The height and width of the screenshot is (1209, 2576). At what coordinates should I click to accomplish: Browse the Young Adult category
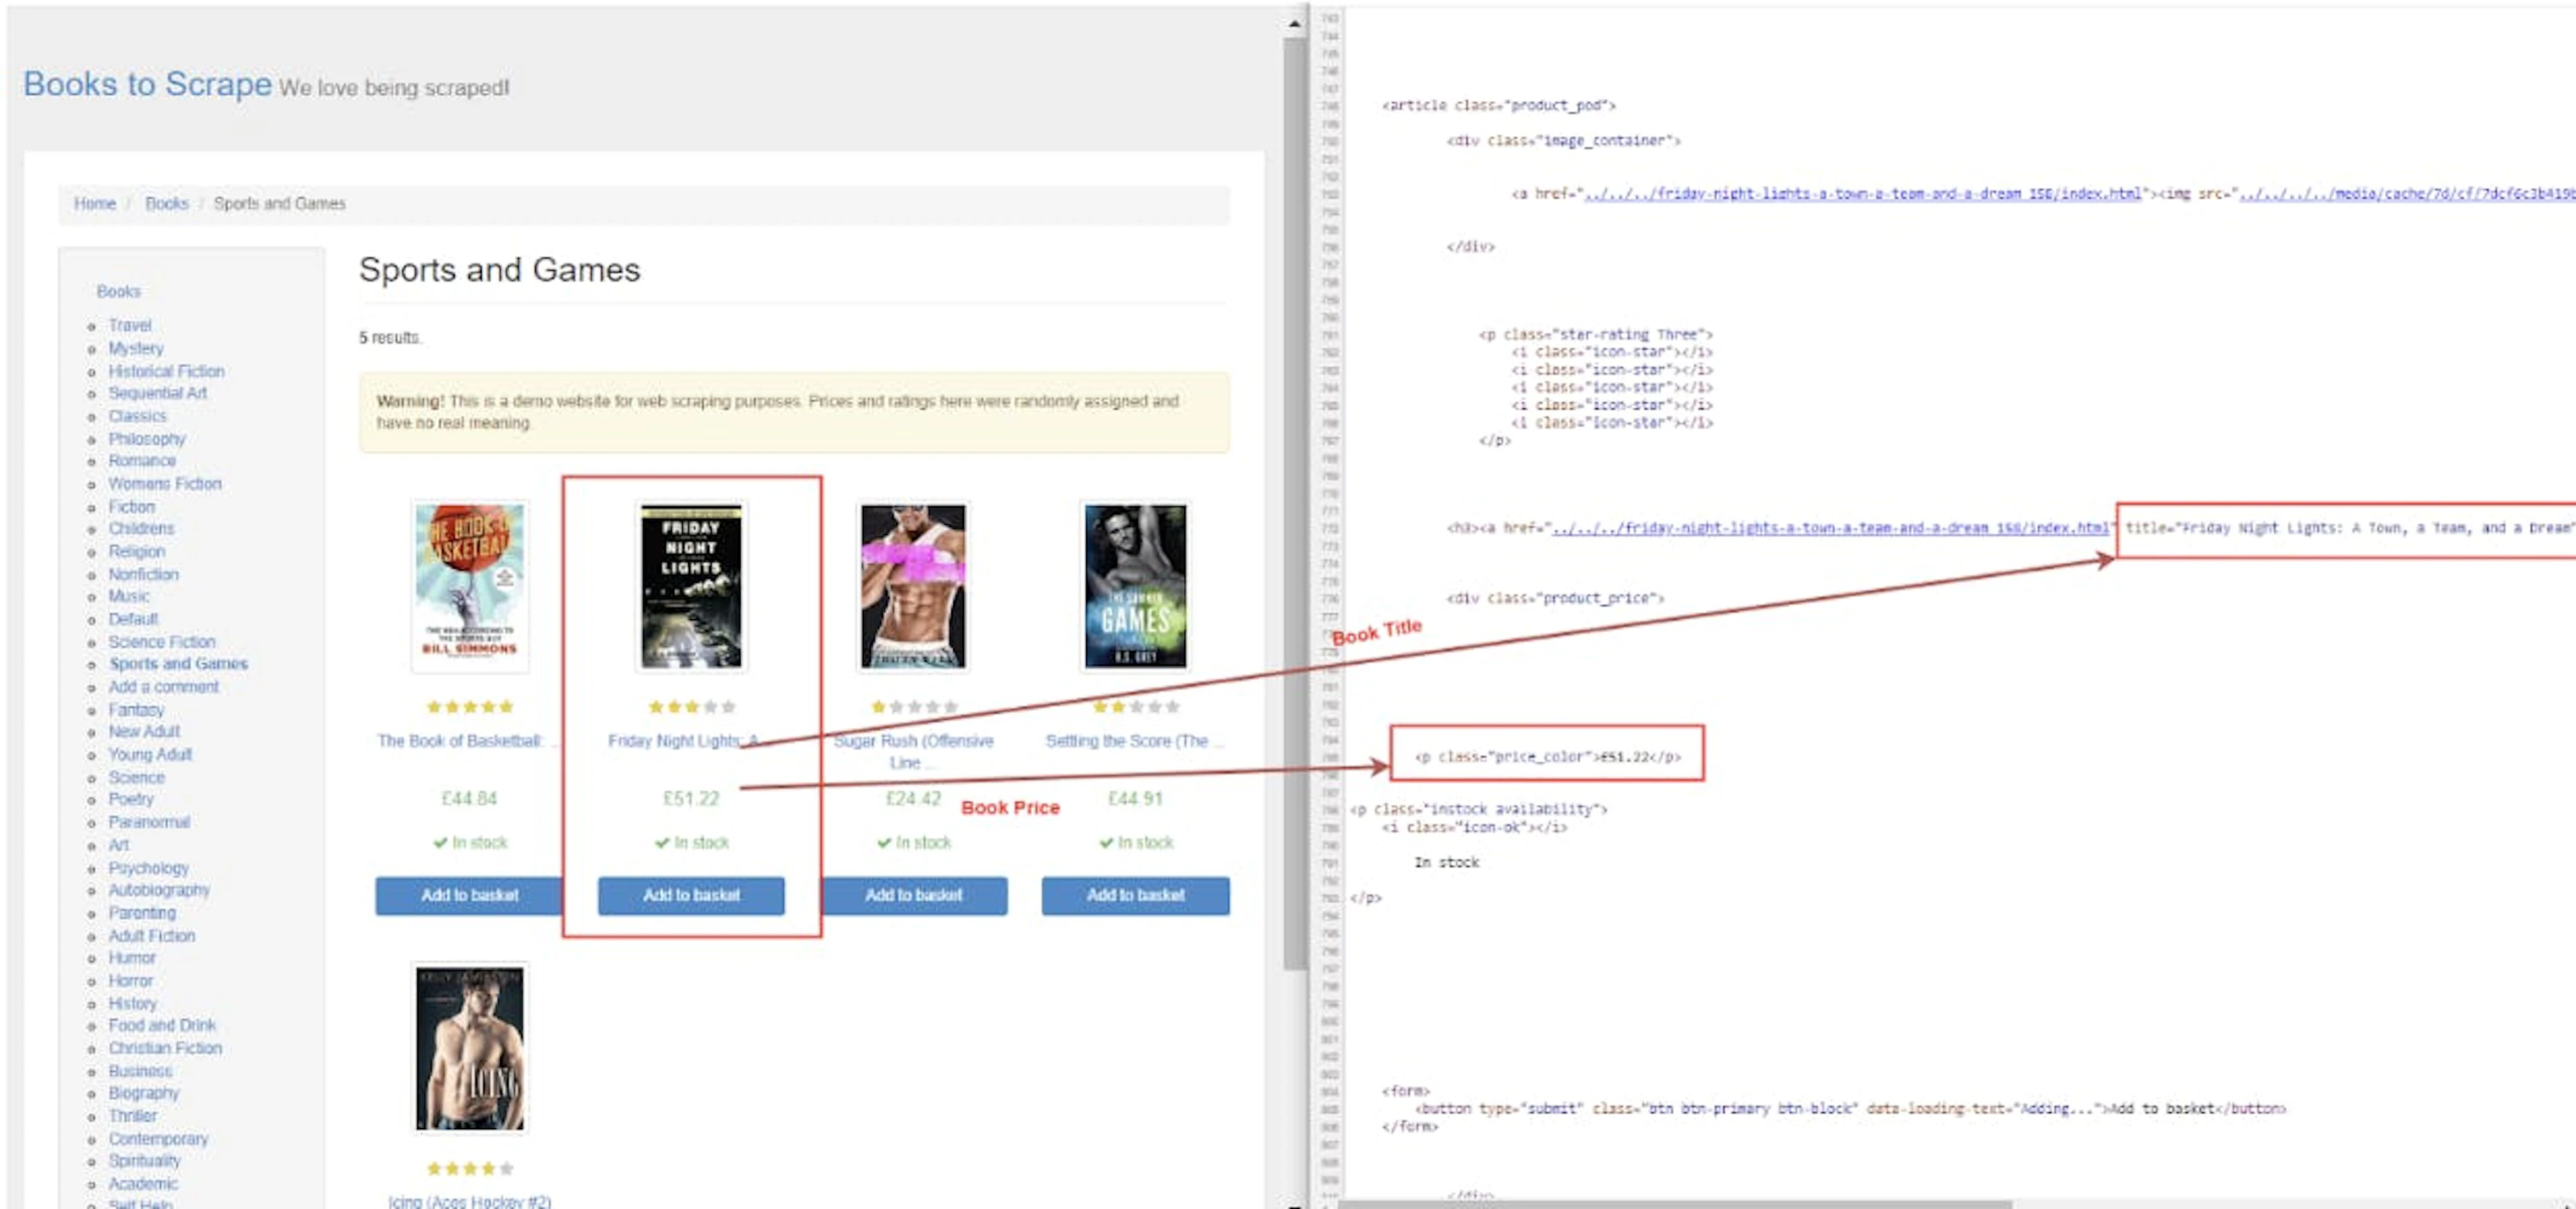(x=150, y=756)
